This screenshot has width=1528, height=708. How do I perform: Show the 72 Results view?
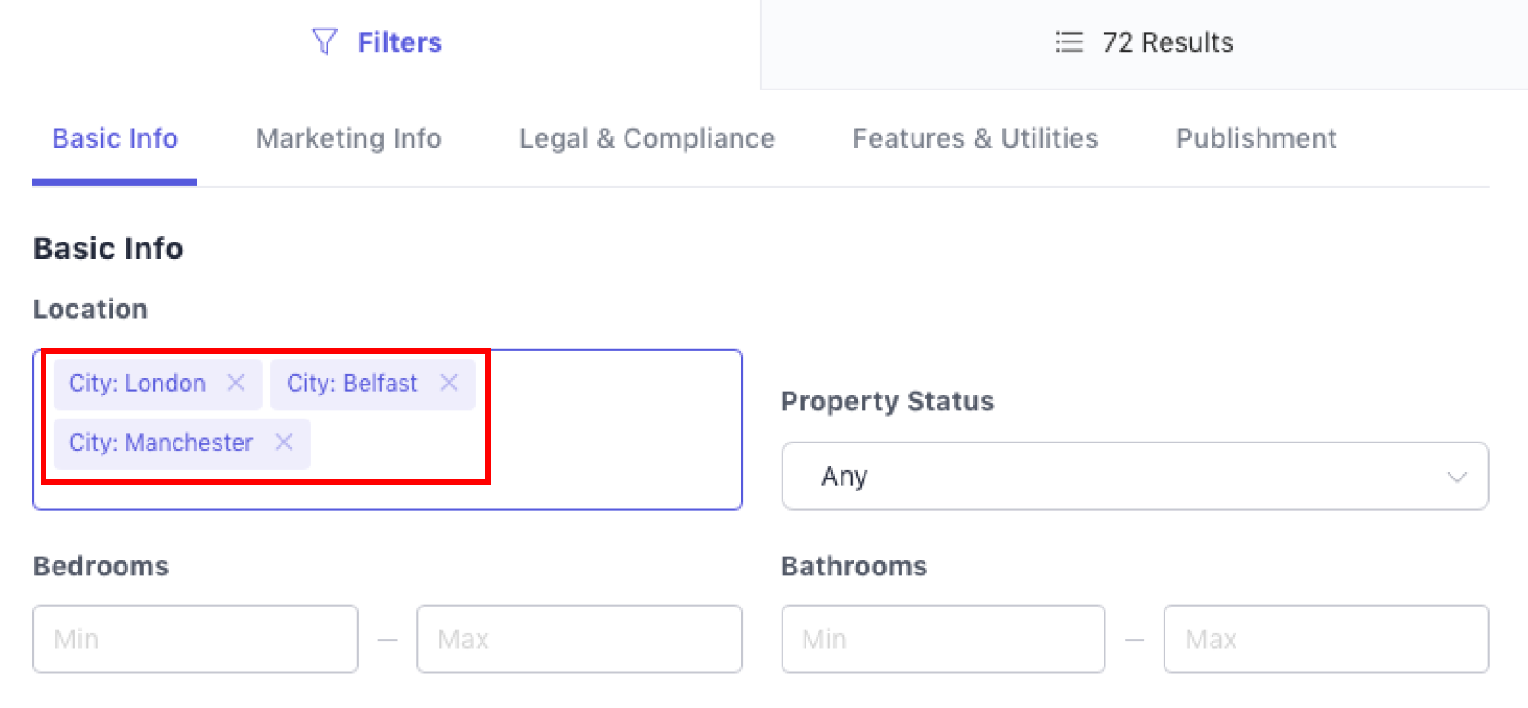click(x=1167, y=42)
